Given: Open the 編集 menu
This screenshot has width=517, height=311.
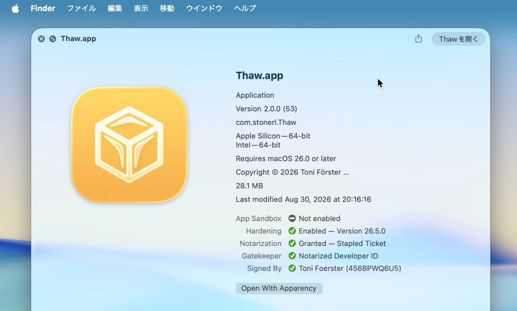Looking at the screenshot, I should tap(115, 8).
